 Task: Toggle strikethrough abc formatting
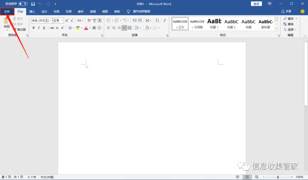point(52,28)
